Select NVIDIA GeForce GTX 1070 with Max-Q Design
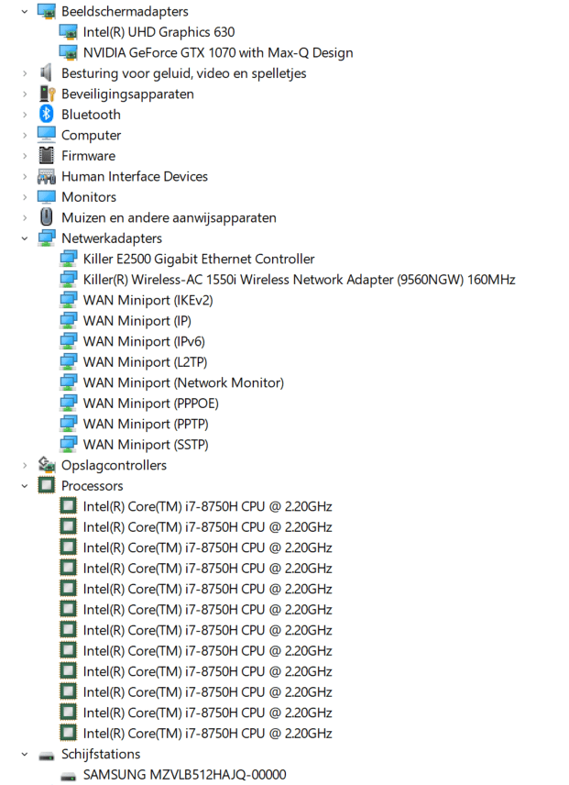The height and width of the screenshot is (785, 569). coord(218,52)
